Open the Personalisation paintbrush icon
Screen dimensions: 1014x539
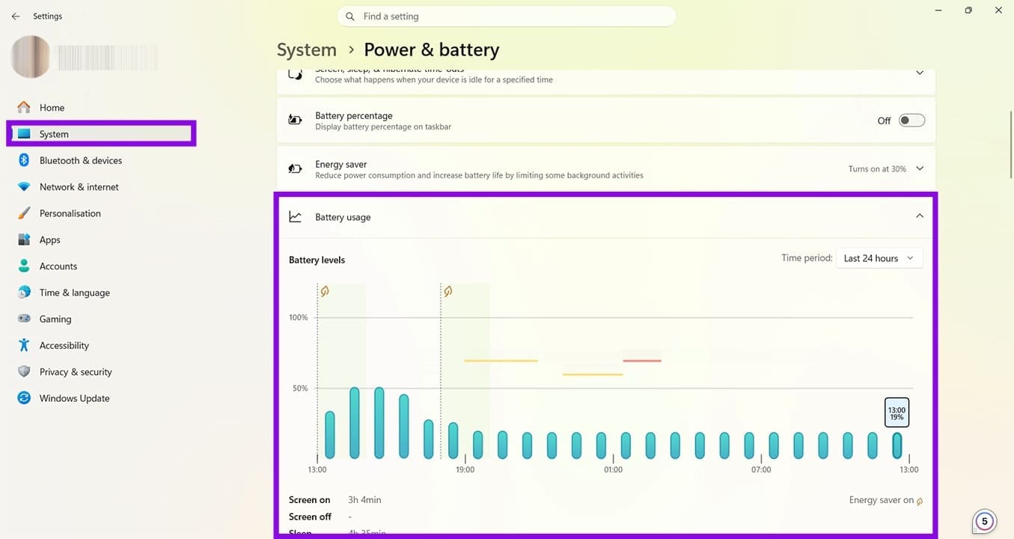(24, 213)
